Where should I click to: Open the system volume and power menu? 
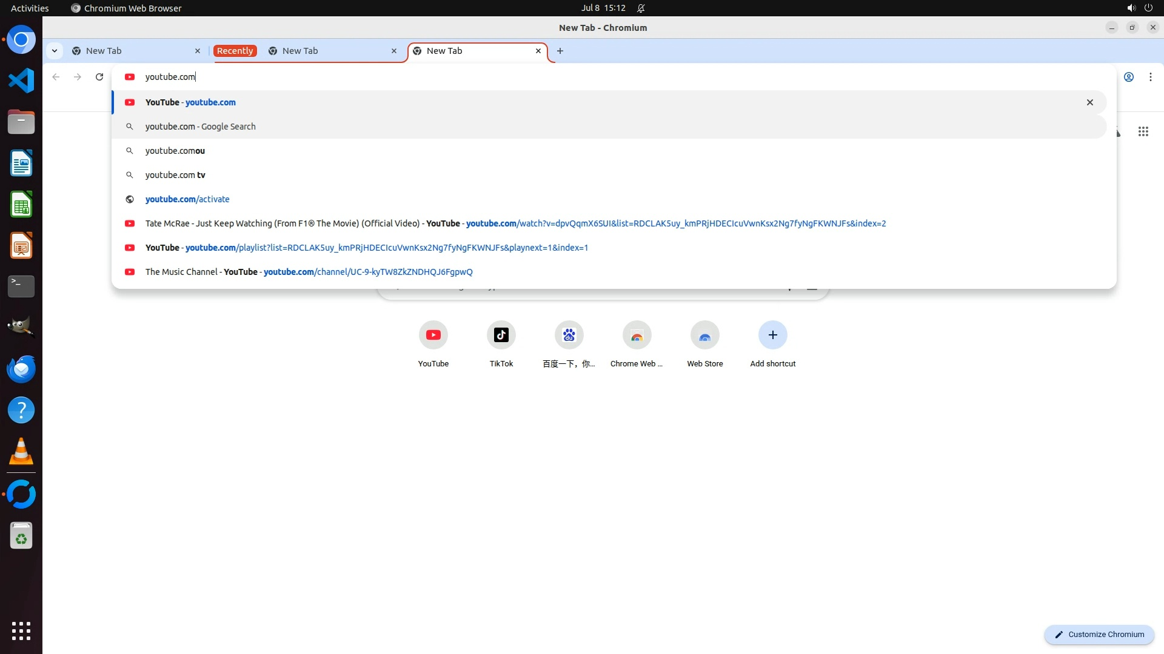(1139, 8)
